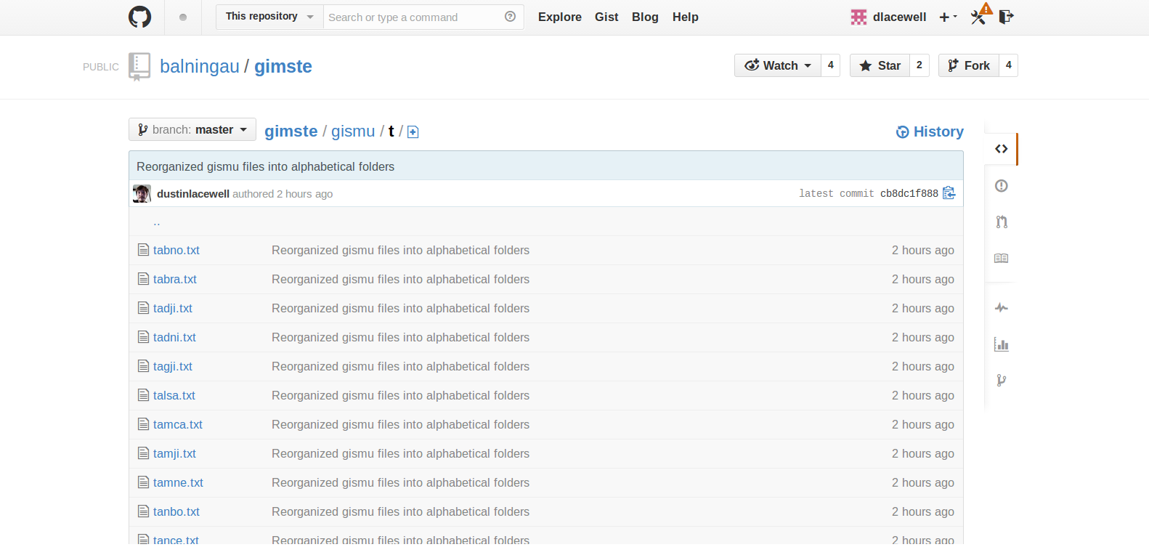This screenshot has width=1149, height=547.
Task: View History of this folder
Action: click(x=930, y=131)
